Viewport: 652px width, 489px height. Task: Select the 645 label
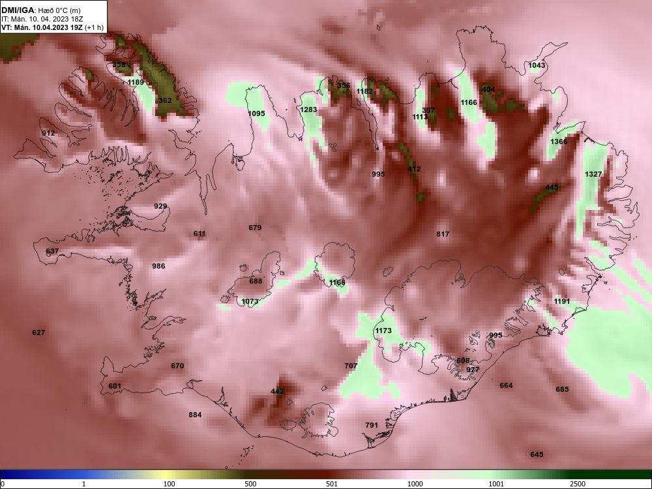pyautogui.click(x=537, y=454)
